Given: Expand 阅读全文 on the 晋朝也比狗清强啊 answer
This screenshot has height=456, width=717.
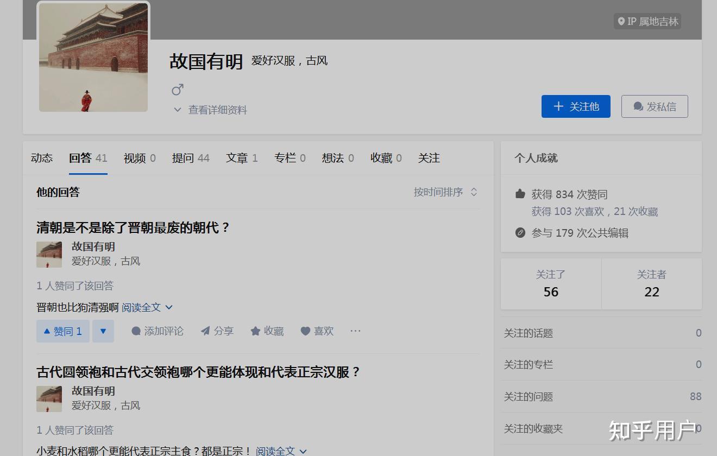Looking at the screenshot, I should (147, 307).
